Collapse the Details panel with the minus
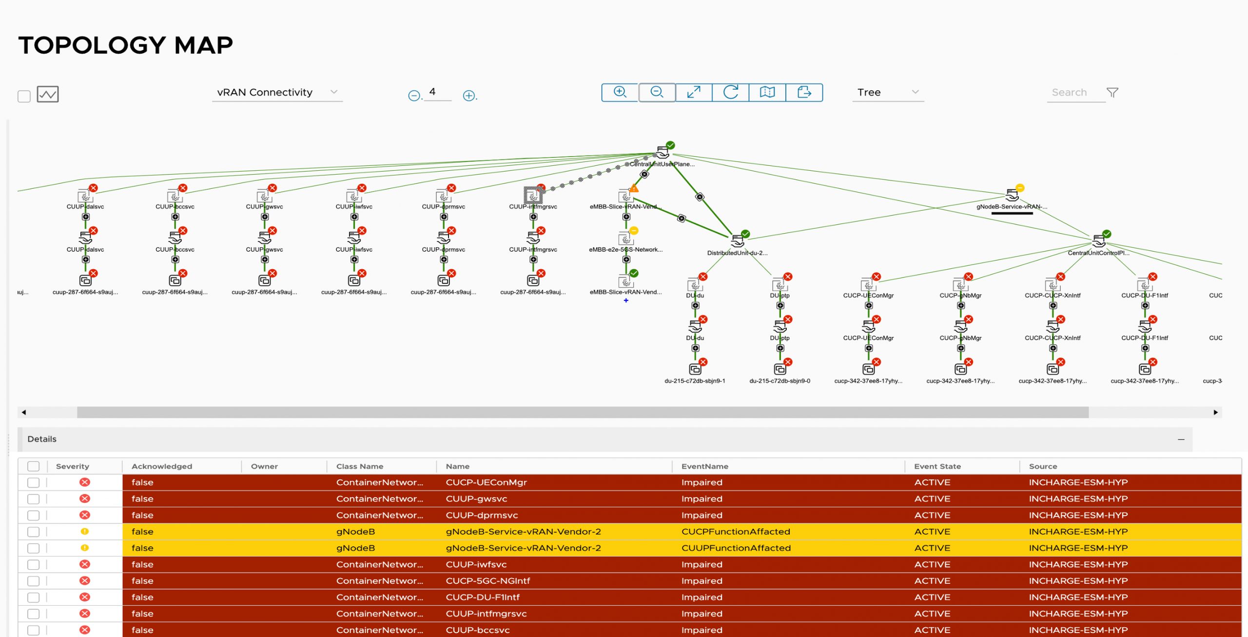The width and height of the screenshot is (1248, 637). [x=1181, y=439]
